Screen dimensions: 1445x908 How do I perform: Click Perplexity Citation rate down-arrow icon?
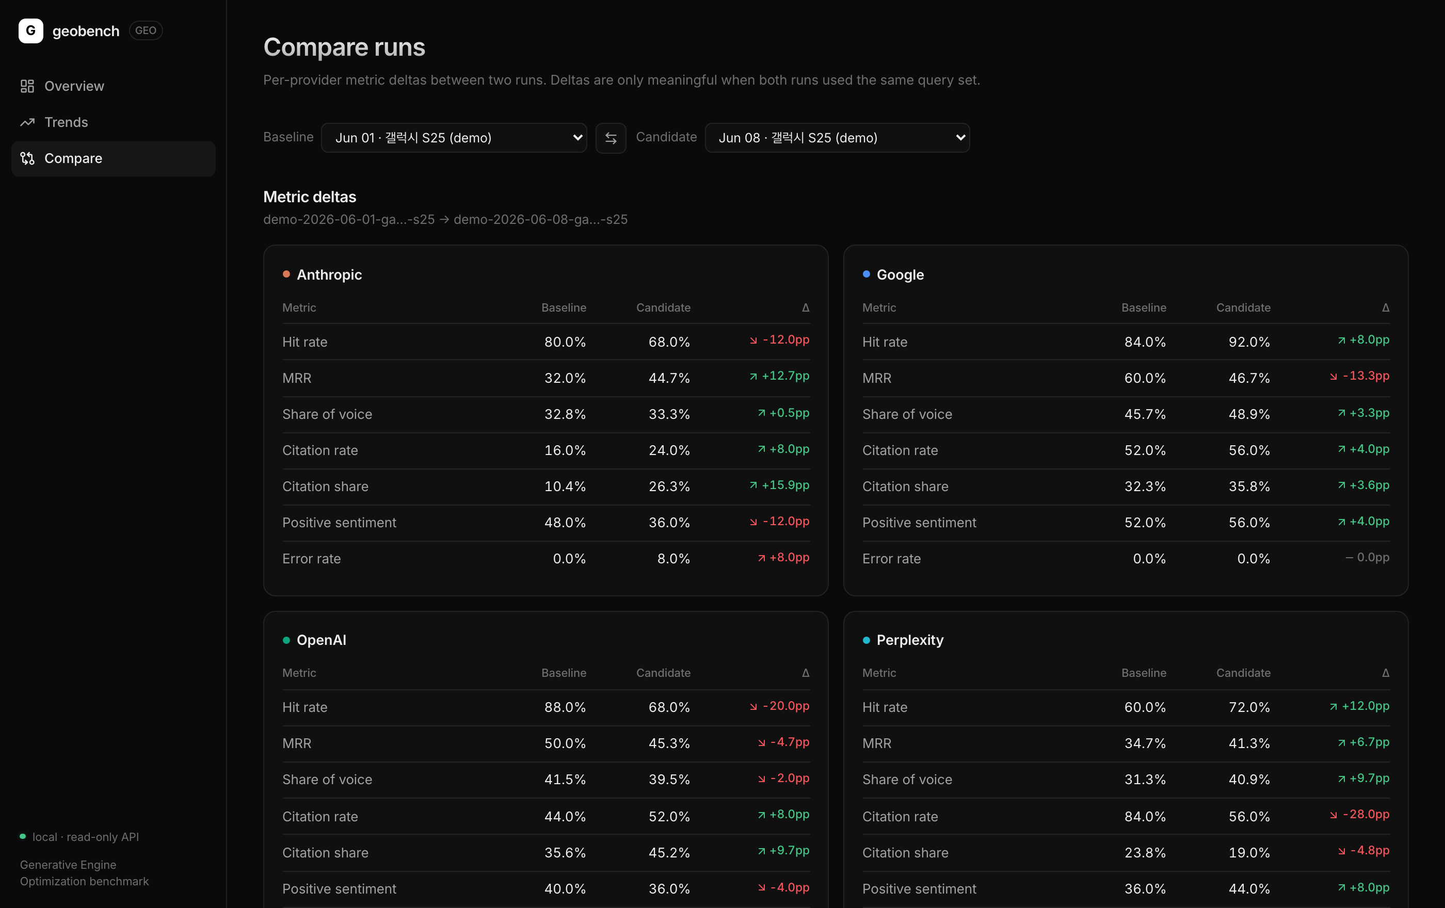[x=1334, y=815]
